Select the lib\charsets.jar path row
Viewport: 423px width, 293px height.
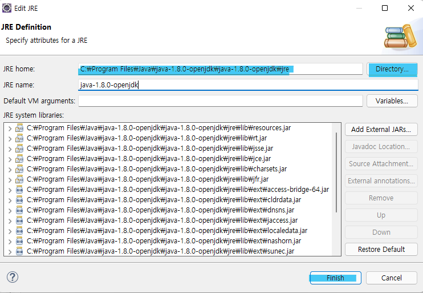pyautogui.click(x=157, y=169)
